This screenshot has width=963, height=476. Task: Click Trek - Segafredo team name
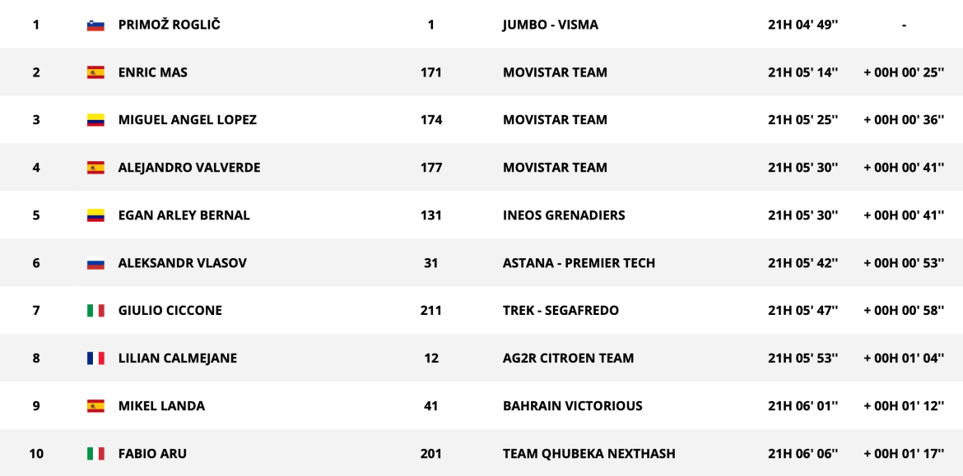(x=561, y=311)
